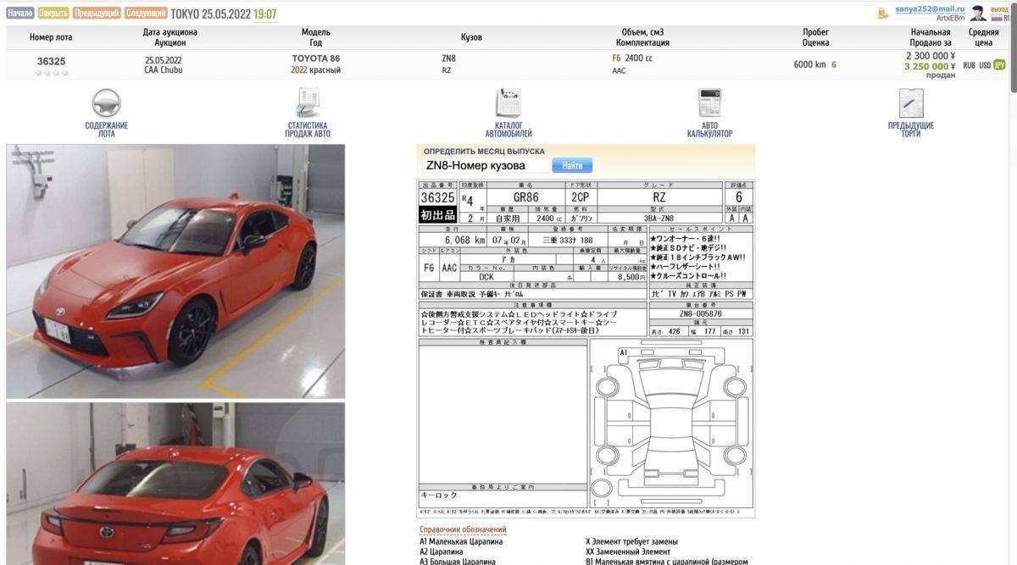Click the XX Замененный Элемент legend entry

(628, 551)
